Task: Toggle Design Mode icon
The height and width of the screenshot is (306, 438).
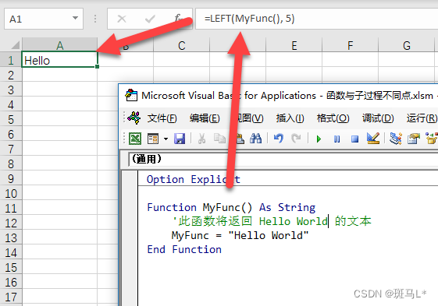Action: point(373,138)
